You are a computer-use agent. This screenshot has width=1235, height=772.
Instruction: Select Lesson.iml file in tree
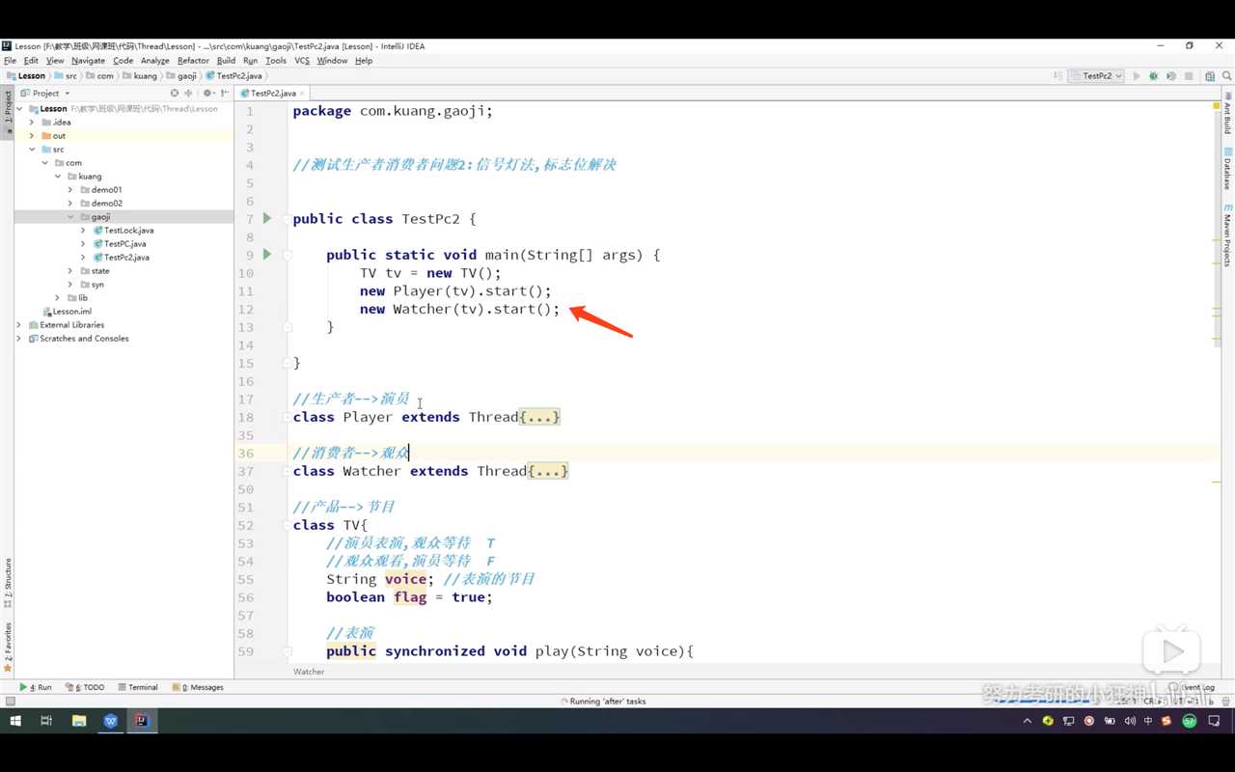68,312
